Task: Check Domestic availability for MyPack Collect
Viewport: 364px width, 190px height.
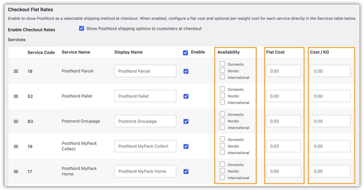Action: click(222, 139)
